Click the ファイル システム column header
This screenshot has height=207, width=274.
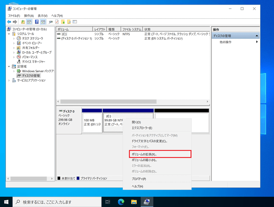click(x=131, y=29)
